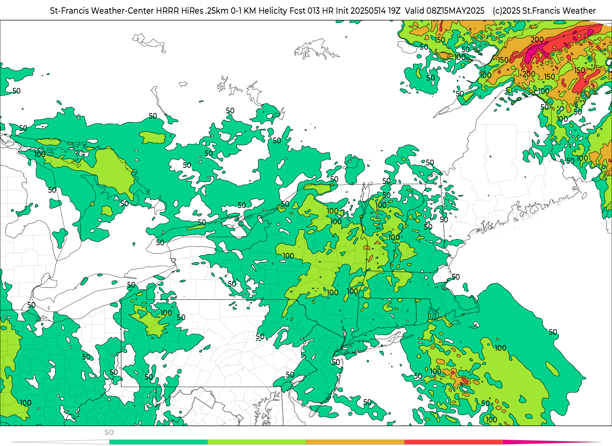Click the red segment of the color bar
The height and width of the screenshot is (446, 612).
coord(454,442)
